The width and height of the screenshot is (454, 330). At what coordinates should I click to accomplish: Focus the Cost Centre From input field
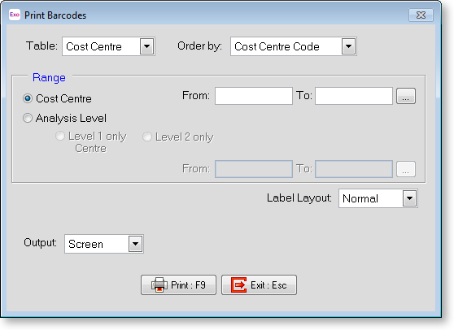coord(254,96)
